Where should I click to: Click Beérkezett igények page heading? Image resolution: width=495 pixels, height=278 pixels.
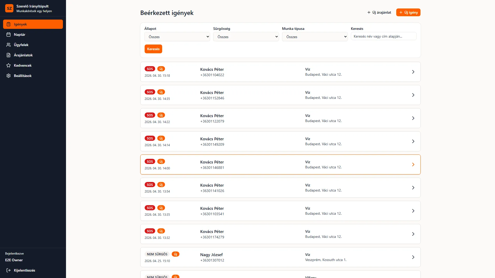click(167, 13)
